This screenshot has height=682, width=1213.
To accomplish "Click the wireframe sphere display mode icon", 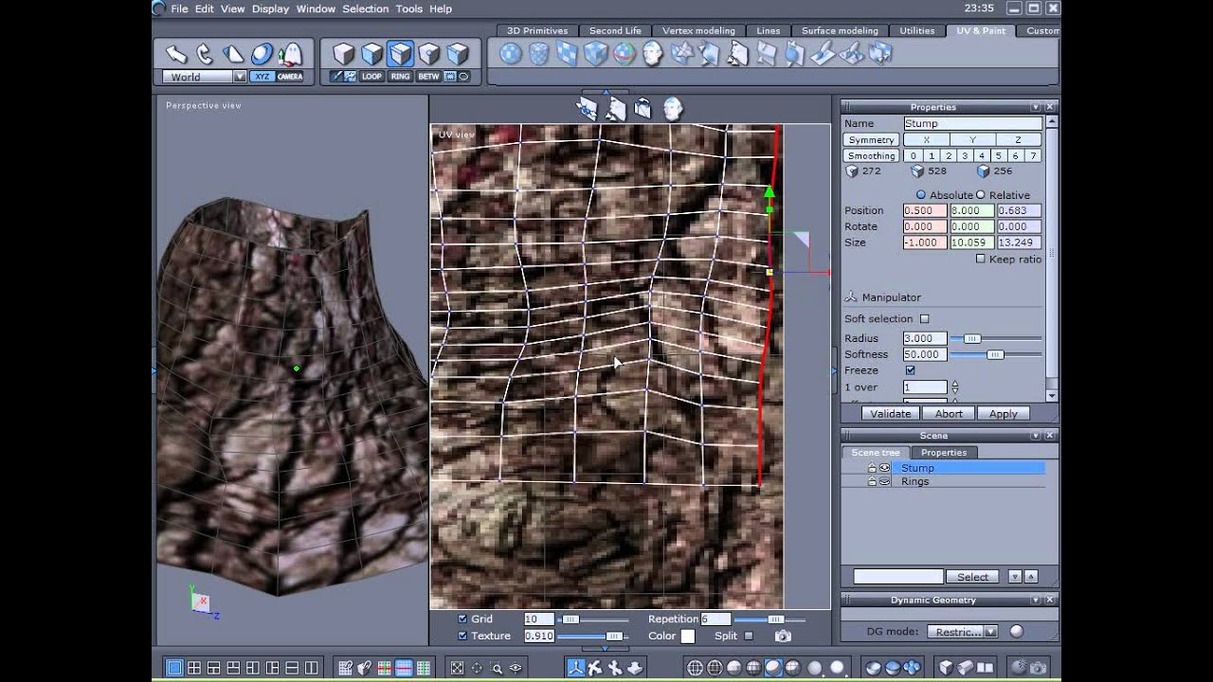I will tap(695, 668).
